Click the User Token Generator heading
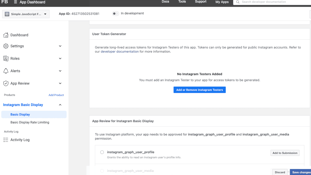Viewport: 311px width, 175px height. tap(109, 34)
